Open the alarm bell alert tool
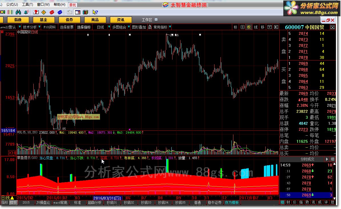Viewport: 341px width, 209px height. [27, 12]
